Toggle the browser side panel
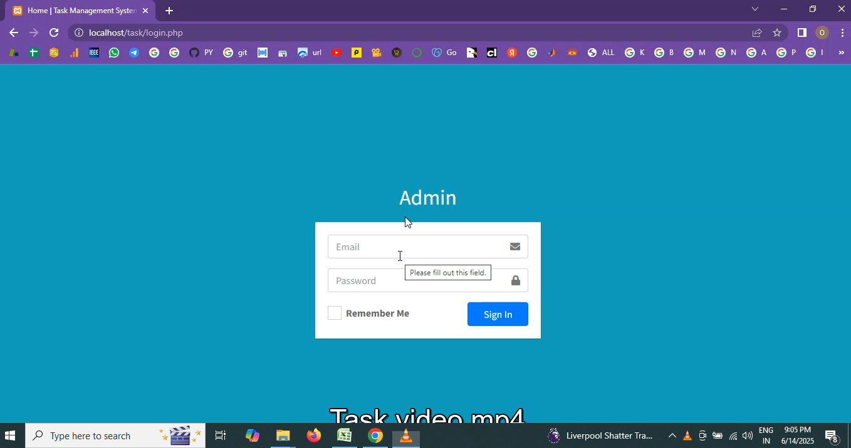This screenshot has width=851, height=448. [801, 33]
